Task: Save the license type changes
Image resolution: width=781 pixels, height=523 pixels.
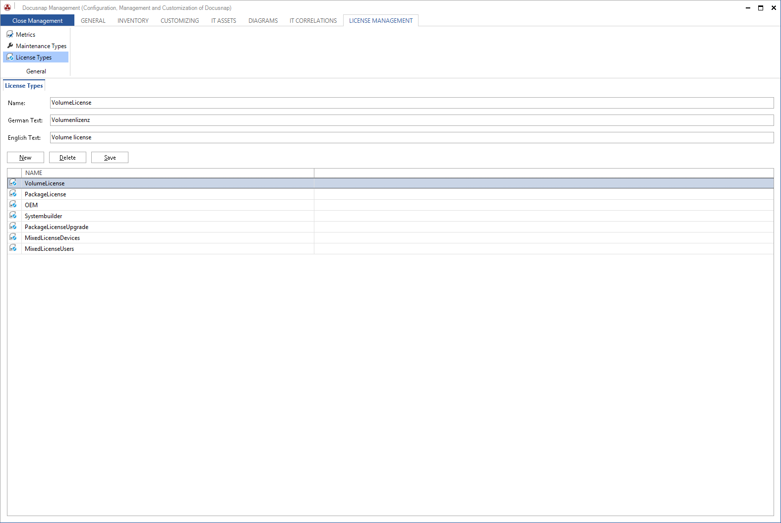Action: pos(110,157)
